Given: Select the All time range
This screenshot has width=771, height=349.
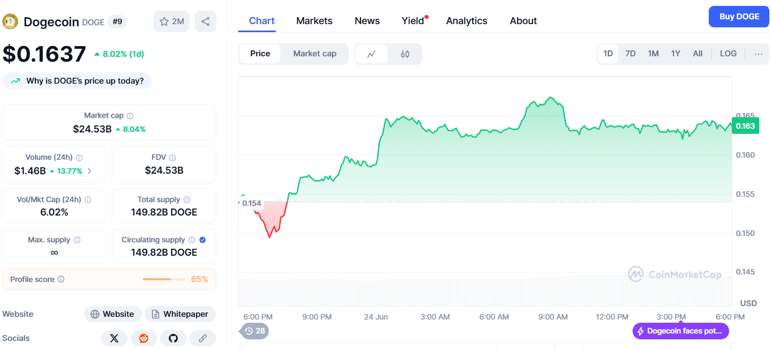Looking at the screenshot, I should [x=697, y=54].
